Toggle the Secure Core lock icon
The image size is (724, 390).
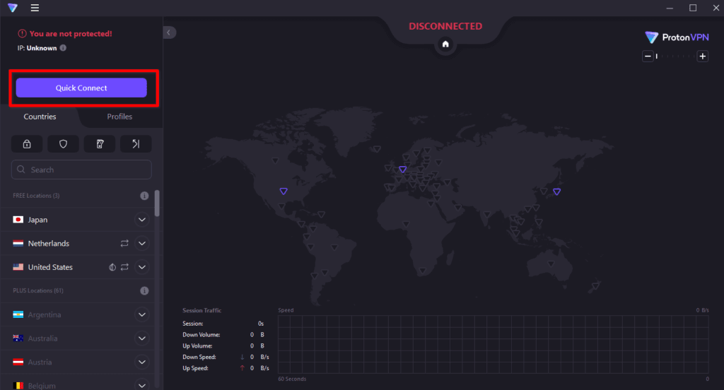tap(27, 144)
